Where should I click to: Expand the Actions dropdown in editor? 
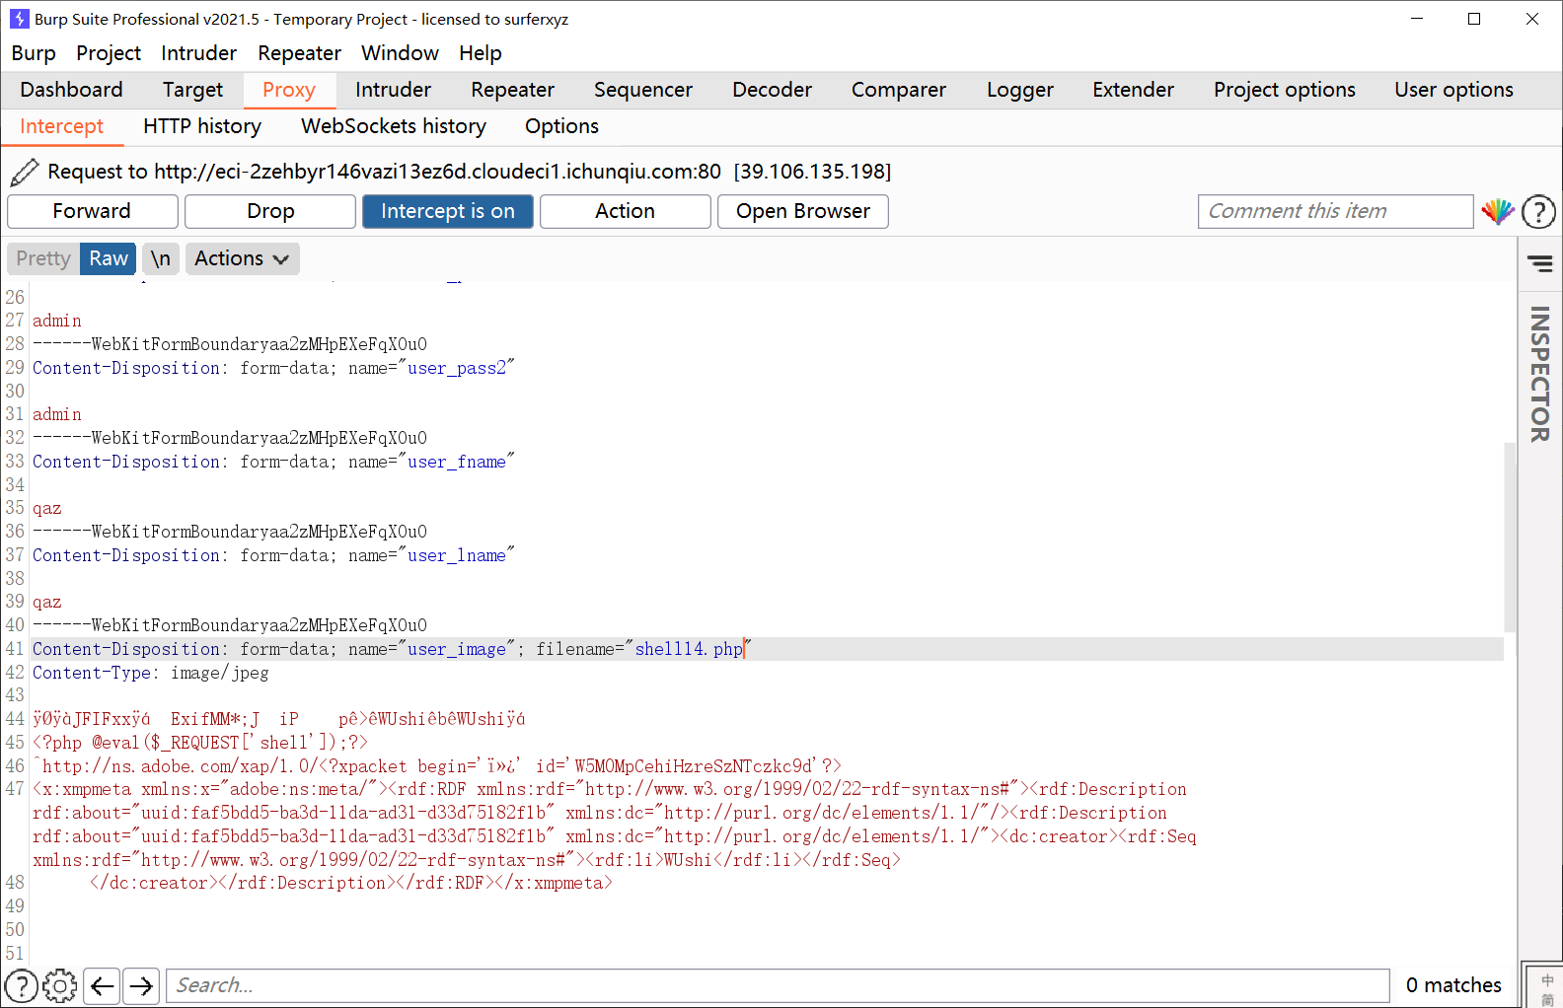(242, 258)
